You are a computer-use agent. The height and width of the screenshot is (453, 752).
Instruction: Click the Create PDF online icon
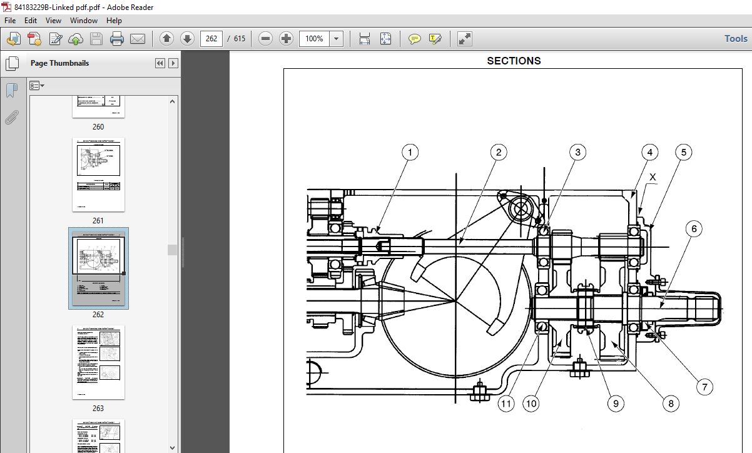(x=34, y=39)
